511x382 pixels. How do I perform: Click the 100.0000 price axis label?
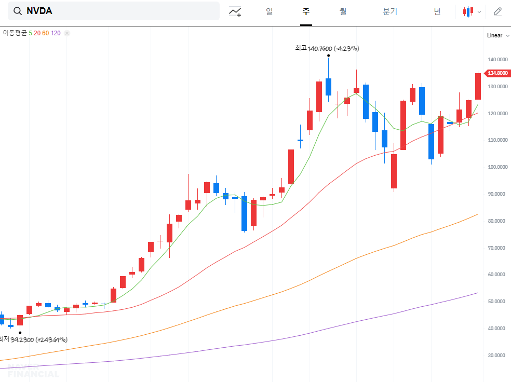coord(497,167)
